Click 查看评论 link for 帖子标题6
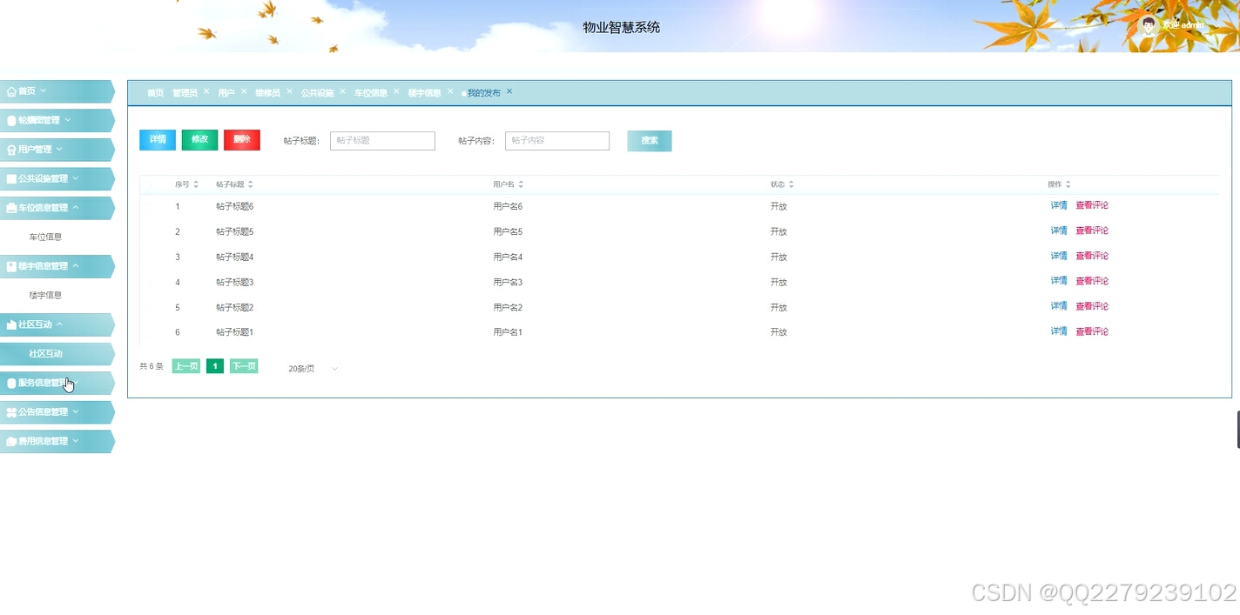Viewport: 1240px width, 615px height. click(1092, 205)
